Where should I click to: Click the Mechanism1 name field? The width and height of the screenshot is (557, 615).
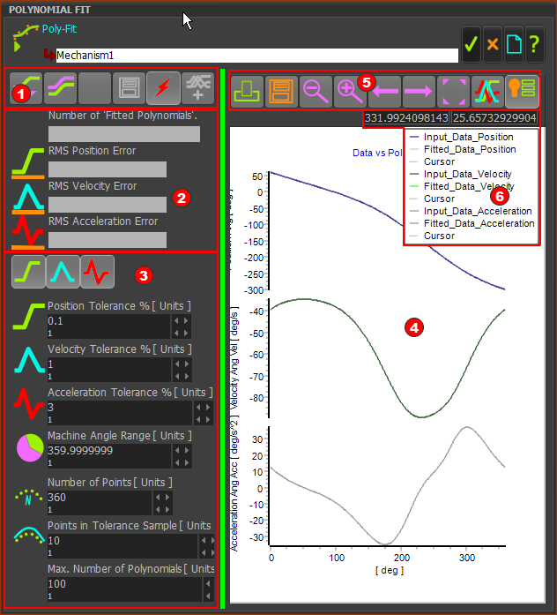click(257, 56)
